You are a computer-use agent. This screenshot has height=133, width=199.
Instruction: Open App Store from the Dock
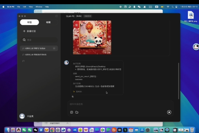(x=142, y=130)
